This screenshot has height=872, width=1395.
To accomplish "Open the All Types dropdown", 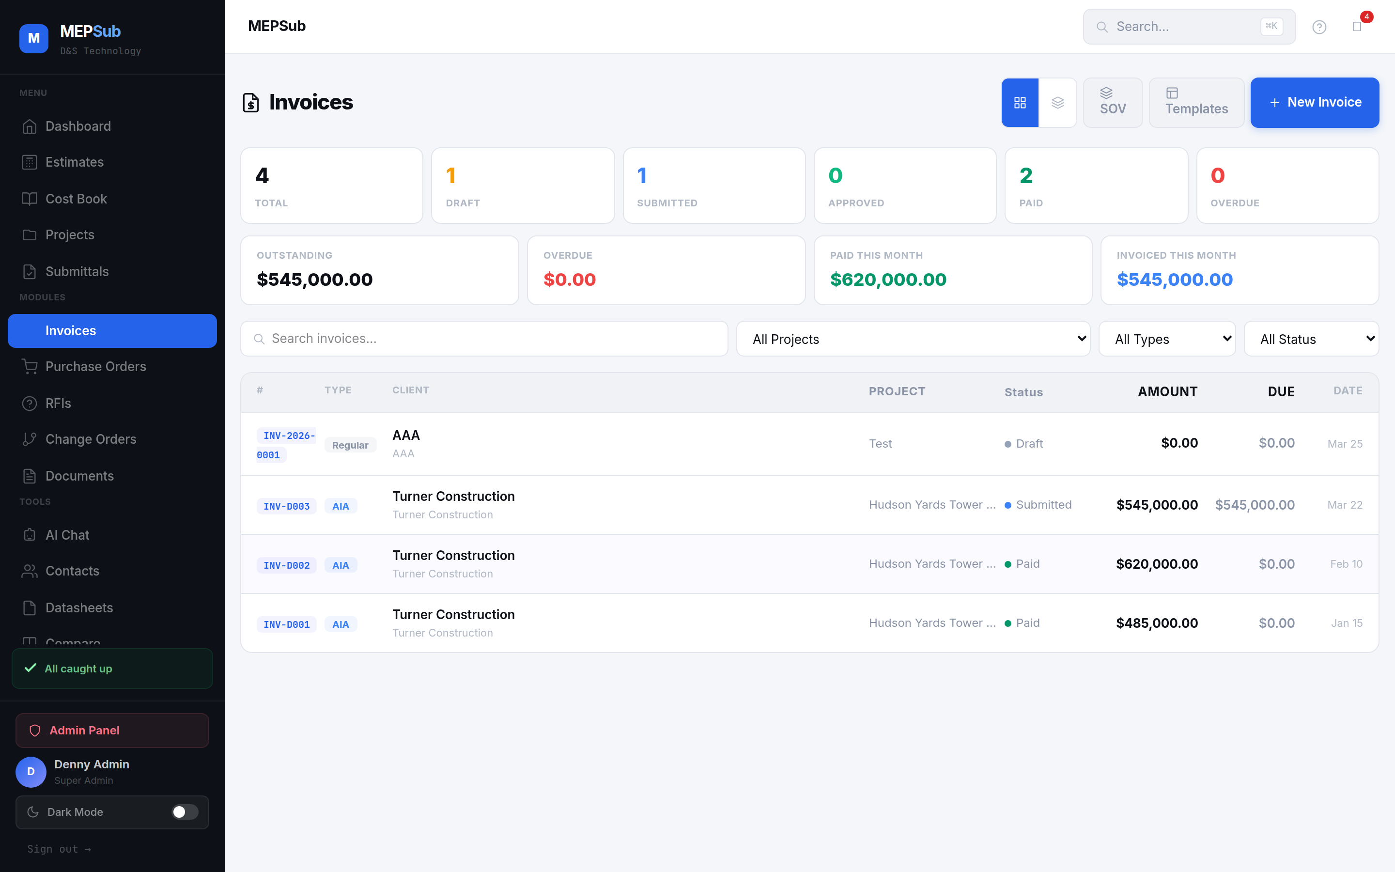I will coord(1167,339).
